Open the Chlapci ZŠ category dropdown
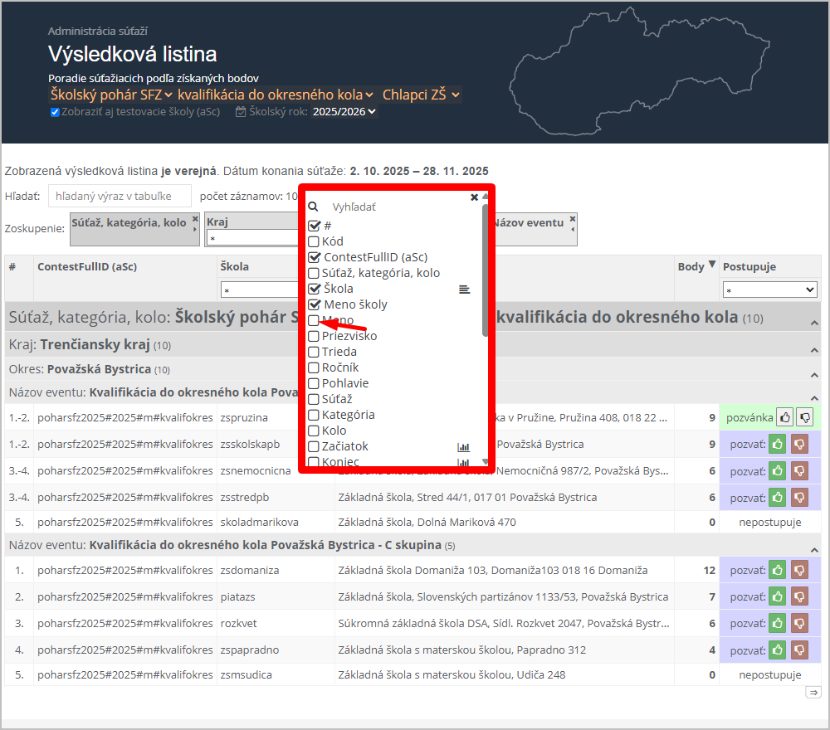The width and height of the screenshot is (830, 730). pos(421,95)
